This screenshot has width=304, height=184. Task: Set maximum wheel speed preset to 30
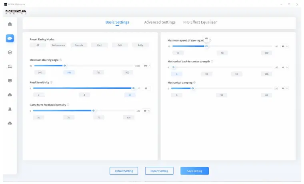(178, 53)
